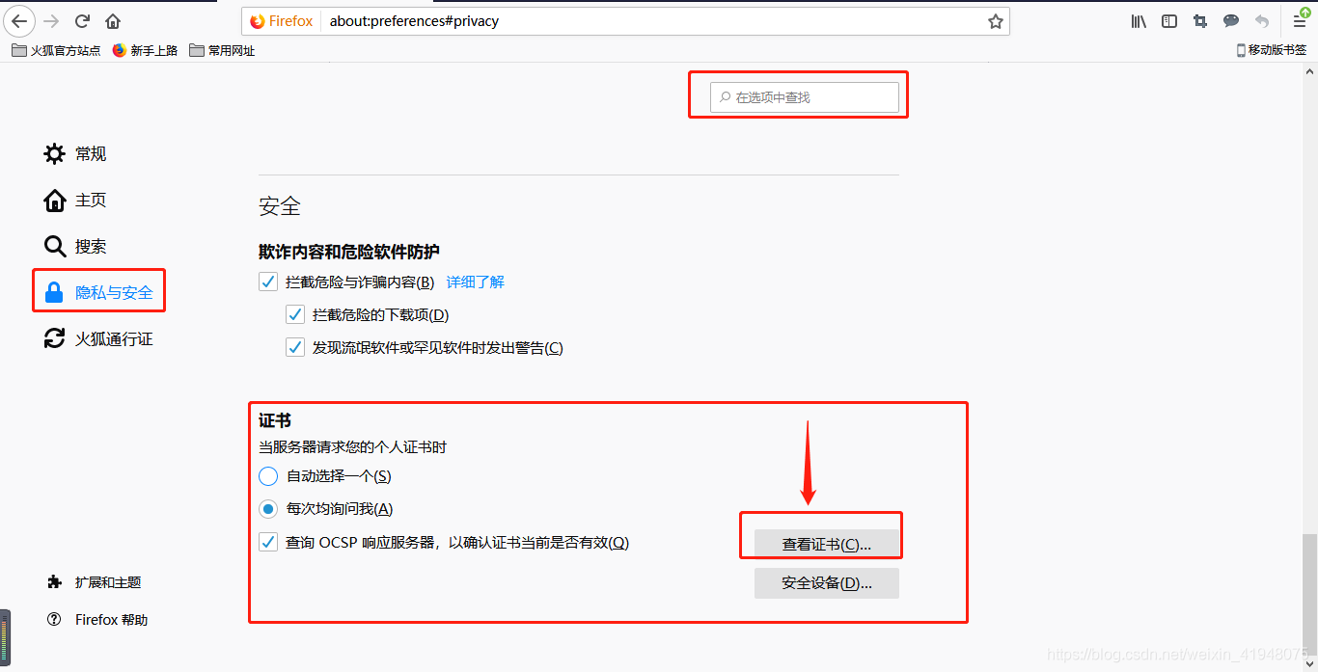The image size is (1318, 672).
Task: Open 扩展和主题 add-ons page
Action: 95,582
